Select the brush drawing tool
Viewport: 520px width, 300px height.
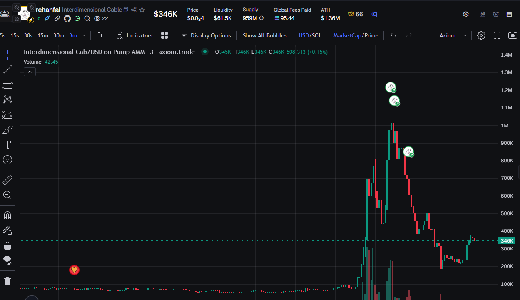point(7,130)
